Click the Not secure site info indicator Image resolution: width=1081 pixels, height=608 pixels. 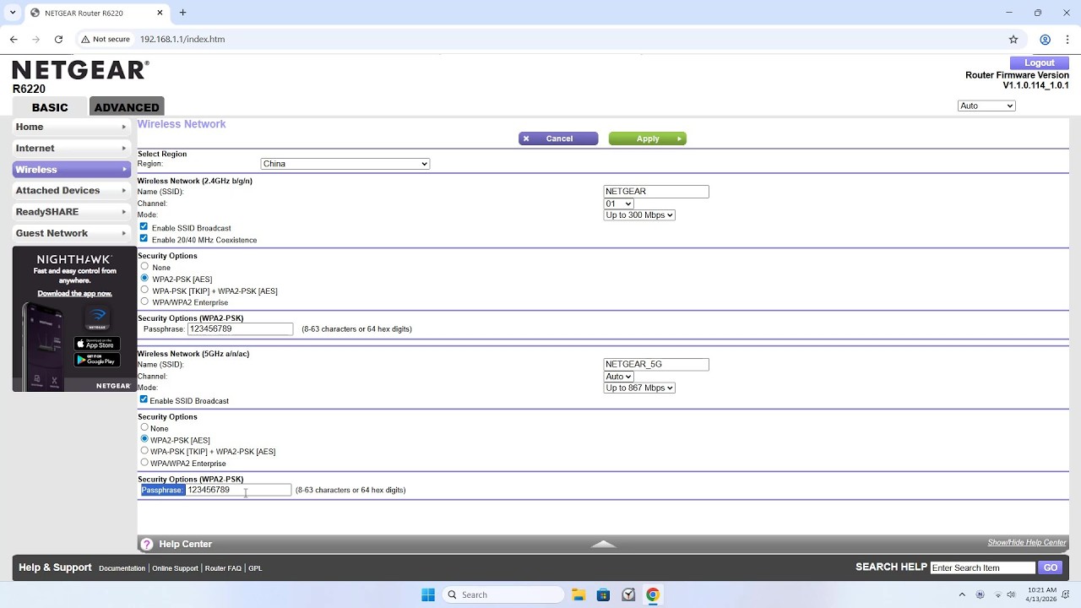(106, 39)
